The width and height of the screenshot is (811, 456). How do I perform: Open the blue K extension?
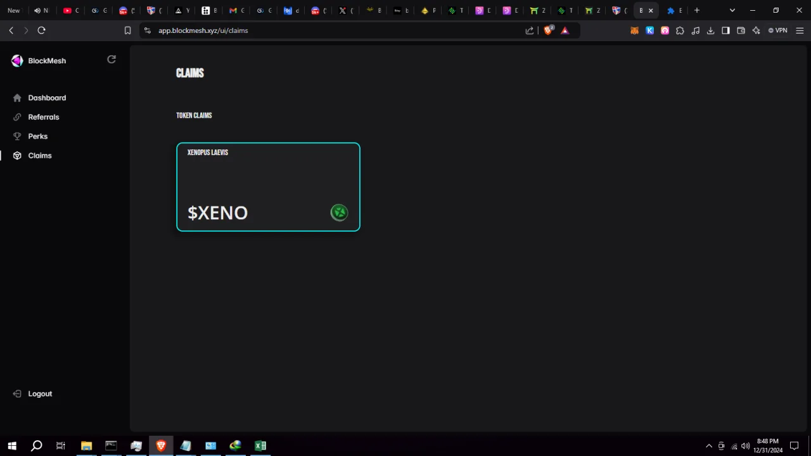pos(649,30)
